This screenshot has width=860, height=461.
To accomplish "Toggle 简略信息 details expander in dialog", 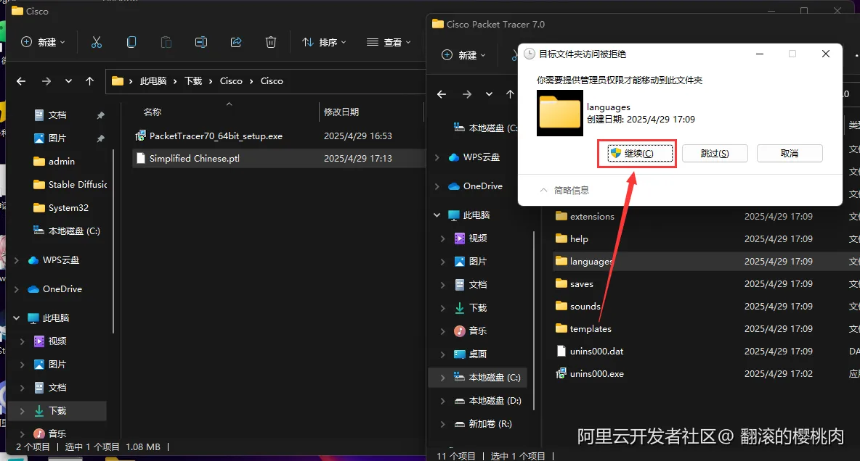I will click(x=564, y=190).
